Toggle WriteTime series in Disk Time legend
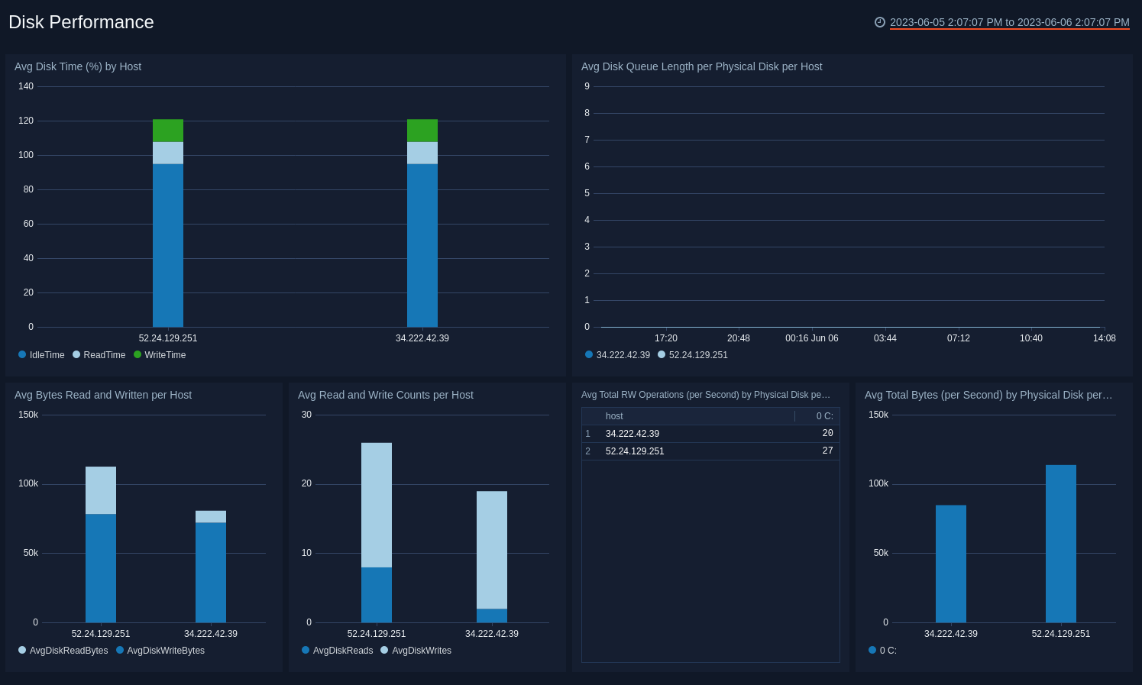 [x=160, y=355]
